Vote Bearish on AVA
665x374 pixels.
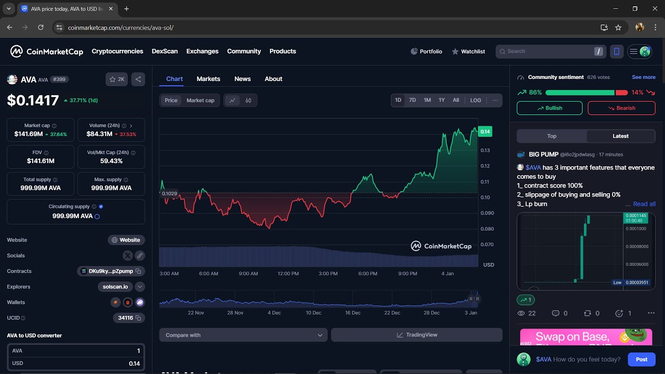[x=621, y=108]
